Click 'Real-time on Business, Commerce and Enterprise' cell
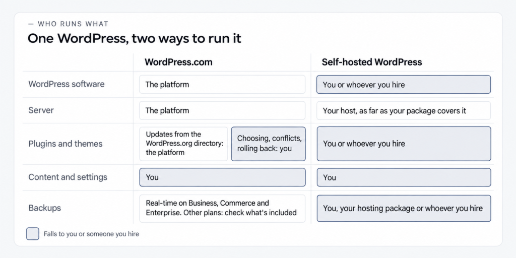This screenshot has width=516, height=258. [x=222, y=209]
